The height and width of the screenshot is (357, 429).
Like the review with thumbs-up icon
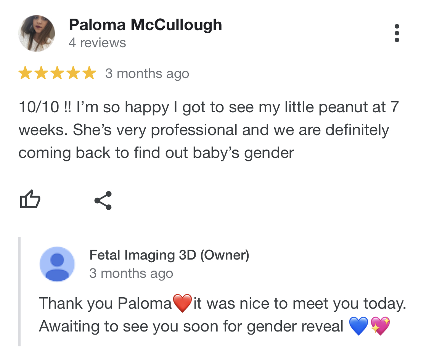click(30, 200)
